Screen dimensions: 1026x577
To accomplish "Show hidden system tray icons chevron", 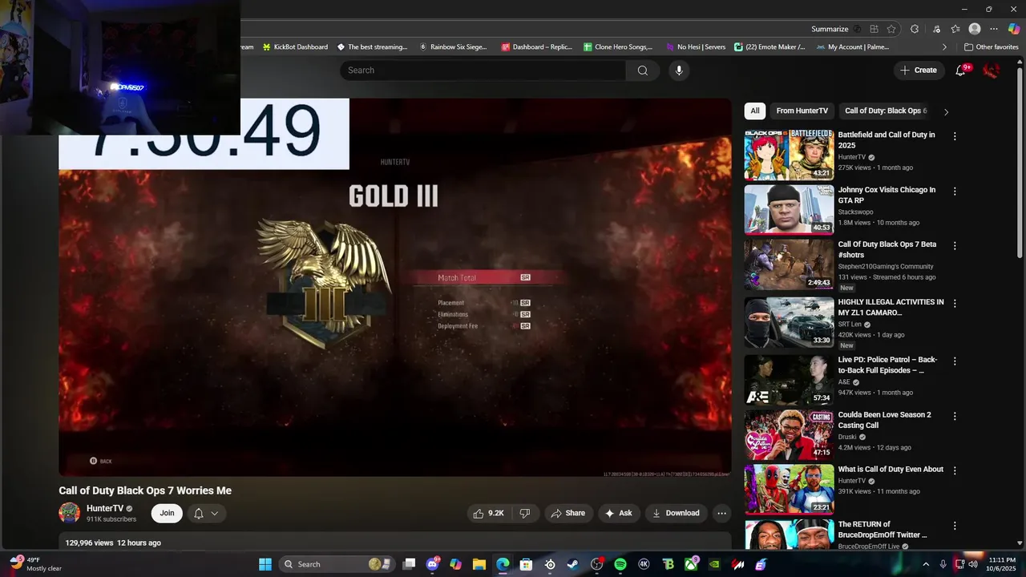I will pyautogui.click(x=926, y=564).
